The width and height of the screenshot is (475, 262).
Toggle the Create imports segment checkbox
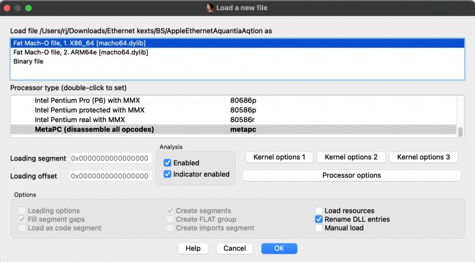click(170, 228)
